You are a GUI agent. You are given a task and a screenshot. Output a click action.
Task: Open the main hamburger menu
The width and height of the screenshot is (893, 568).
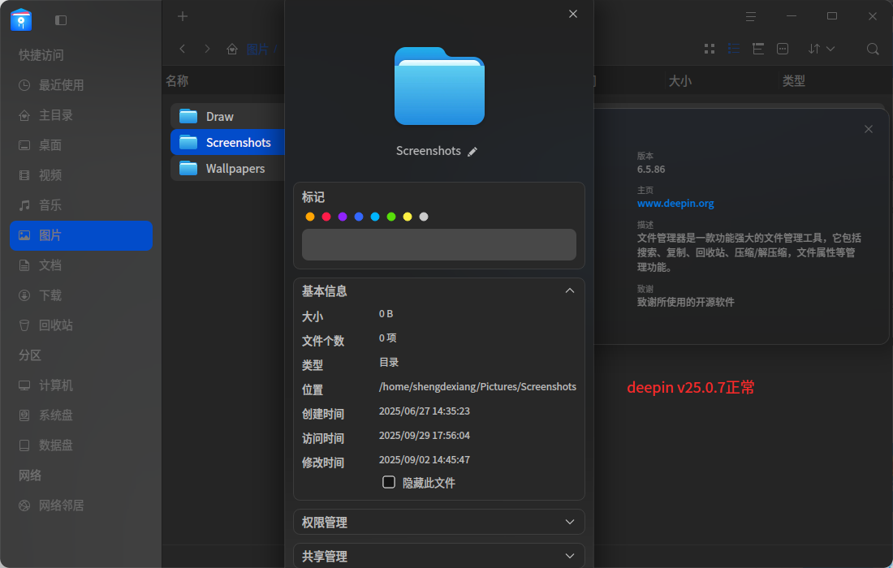pos(751,16)
